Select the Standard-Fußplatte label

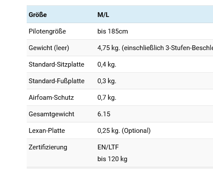[x=56, y=81]
